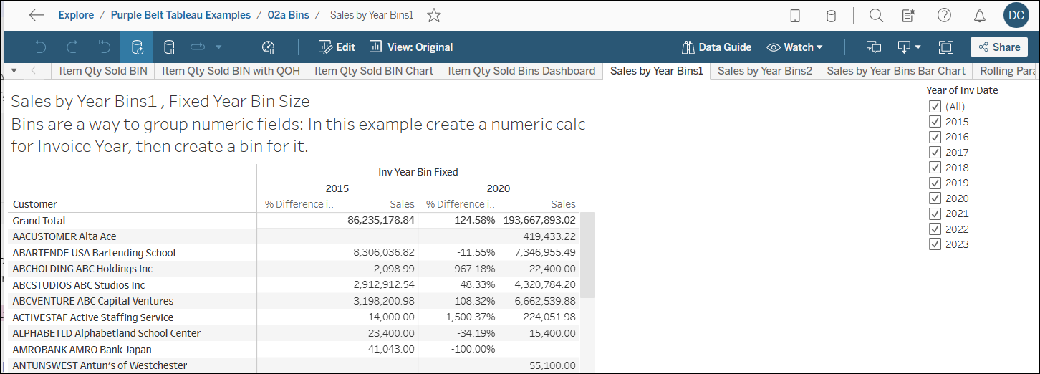Toggle the (All) years checkbox
Viewport: 1040px width, 374px height.
click(x=935, y=106)
